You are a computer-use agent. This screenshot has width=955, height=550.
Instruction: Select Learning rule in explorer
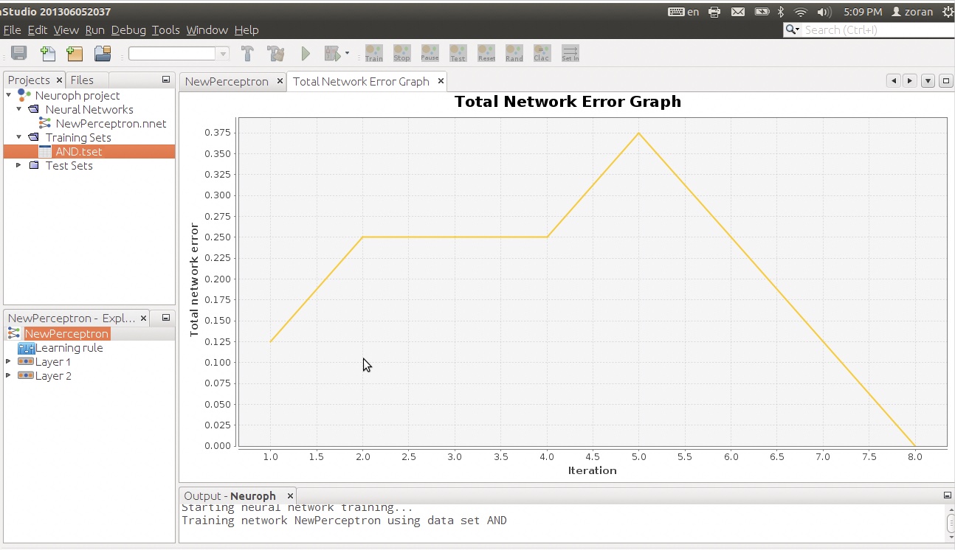pyautogui.click(x=69, y=348)
